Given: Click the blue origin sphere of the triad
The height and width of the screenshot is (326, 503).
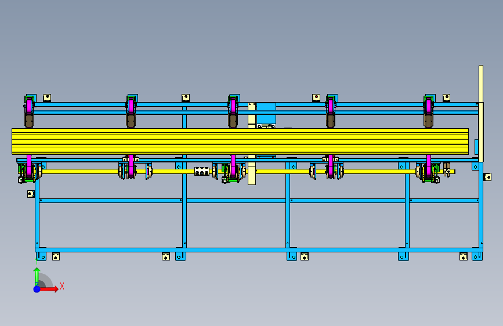Looking at the screenshot, I should [37, 289].
